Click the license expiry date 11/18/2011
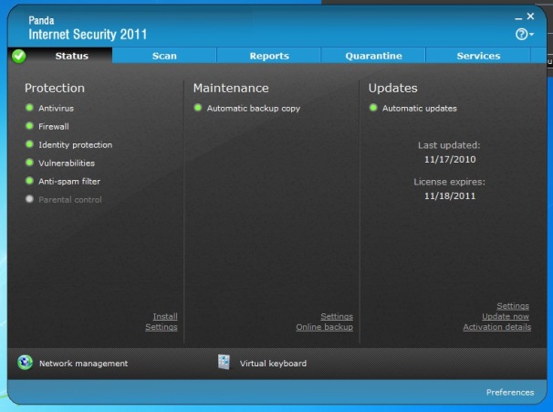 [x=450, y=195]
